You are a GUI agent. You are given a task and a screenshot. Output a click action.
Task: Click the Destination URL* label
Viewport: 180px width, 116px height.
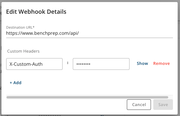[20, 27]
